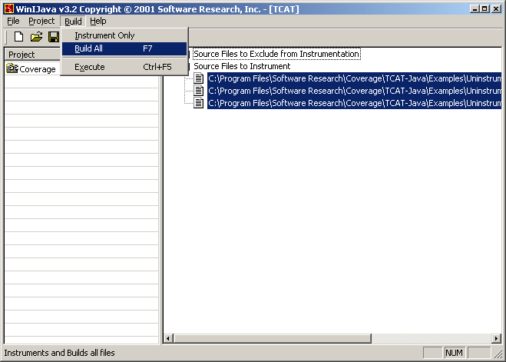Open the Project menu
The width and height of the screenshot is (506, 362).
click(x=41, y=21)
